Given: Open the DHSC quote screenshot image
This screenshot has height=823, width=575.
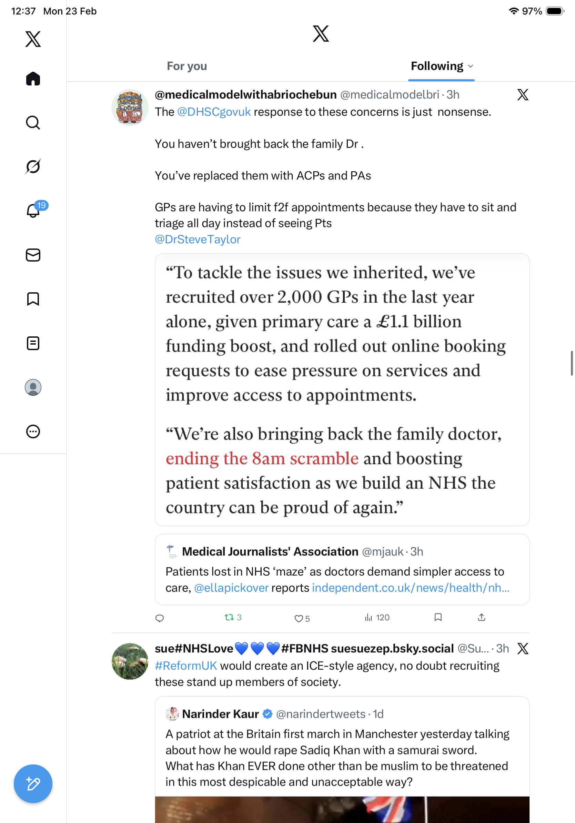Looking at the screenshot, I should 342,390.
